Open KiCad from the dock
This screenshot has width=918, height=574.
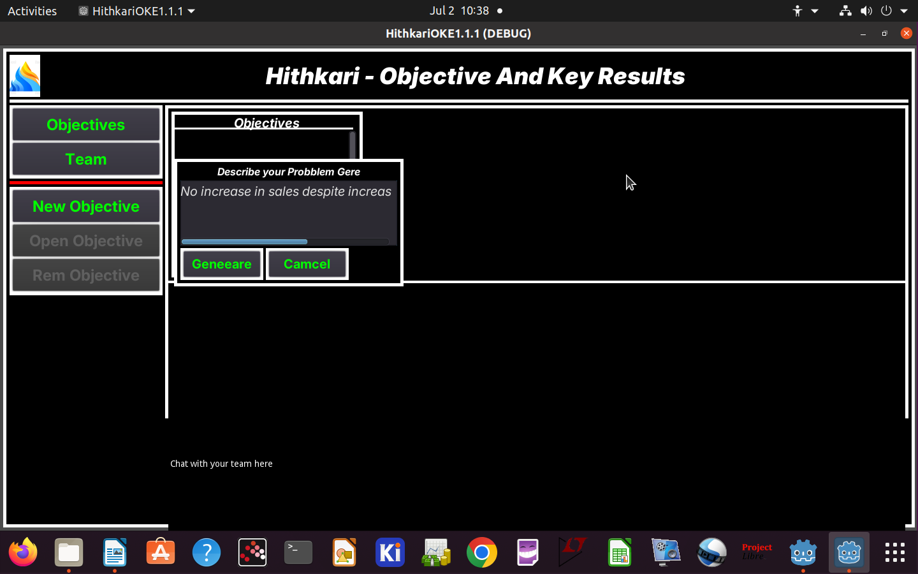[390, 552]
